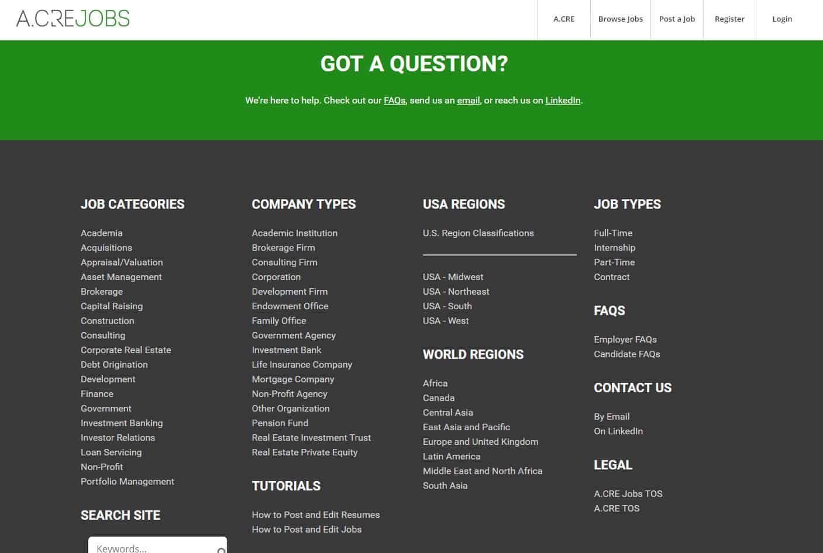Open the Investor Relations category
Viewport: 823px width, 553px height.
click(118, 438)
